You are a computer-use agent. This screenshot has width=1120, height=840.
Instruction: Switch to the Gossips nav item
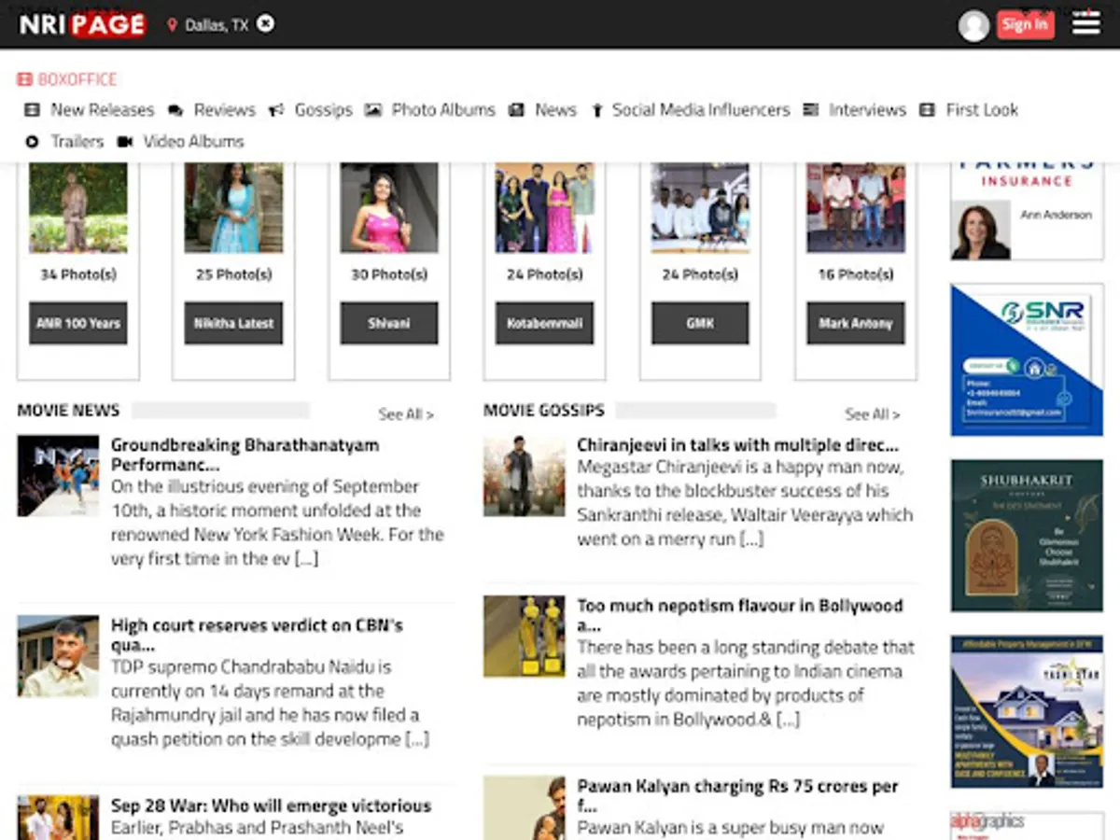point(324,110)
